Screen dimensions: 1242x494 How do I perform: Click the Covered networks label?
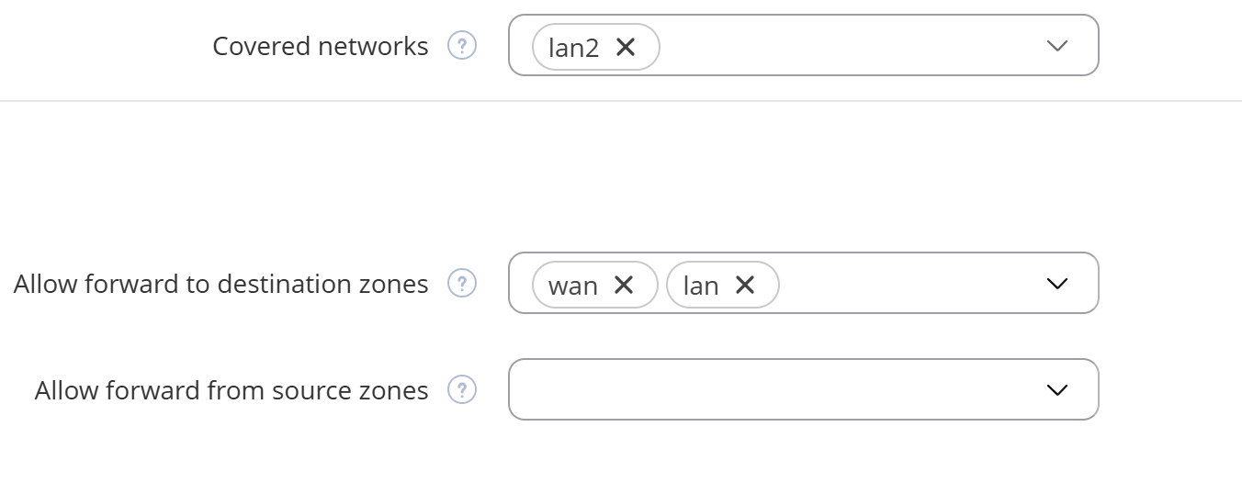321,46
